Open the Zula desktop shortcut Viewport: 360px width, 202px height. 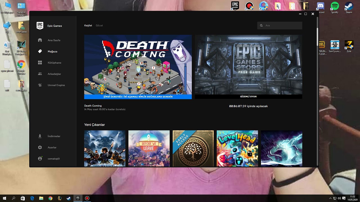pos(349,47)
